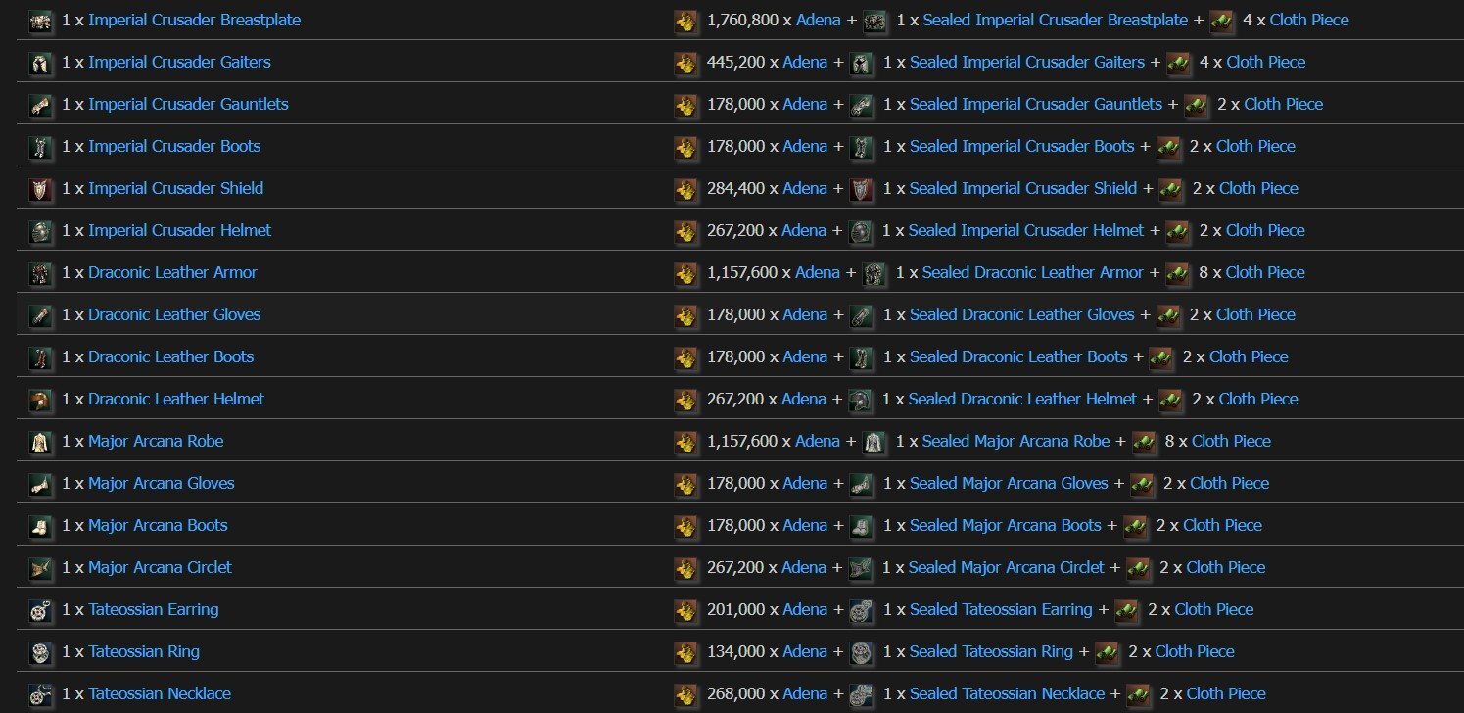Viewport: 1464px width, 713px height.
Task: Open the Draconic Leather Armor link
Action: tap(172, 272)
